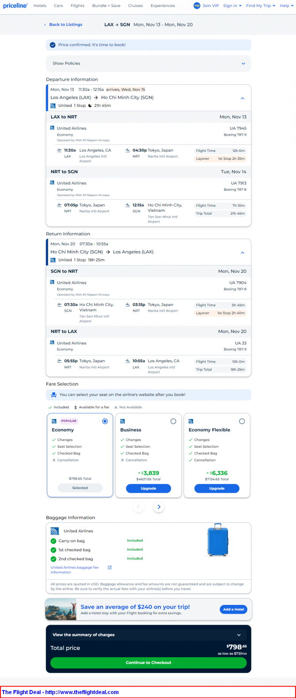Click the external link icon beside baggage fee
Screen dimensions: 296x698
[110, 567]
